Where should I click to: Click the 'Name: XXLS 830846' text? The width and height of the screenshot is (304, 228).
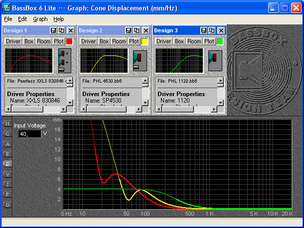point(35,101)
